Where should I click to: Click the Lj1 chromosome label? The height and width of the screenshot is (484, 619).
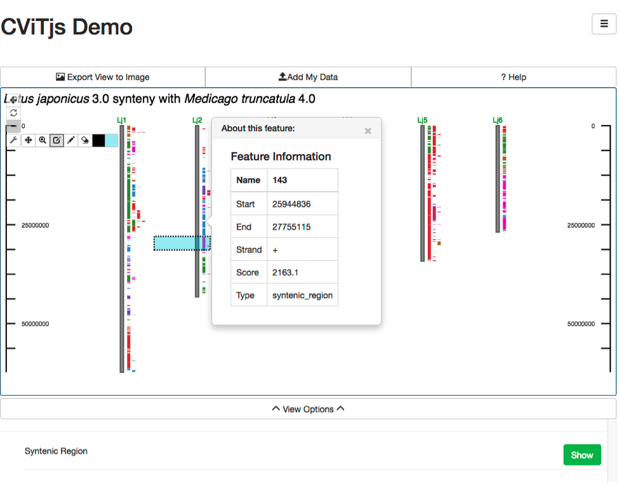(x=122, y=120)
